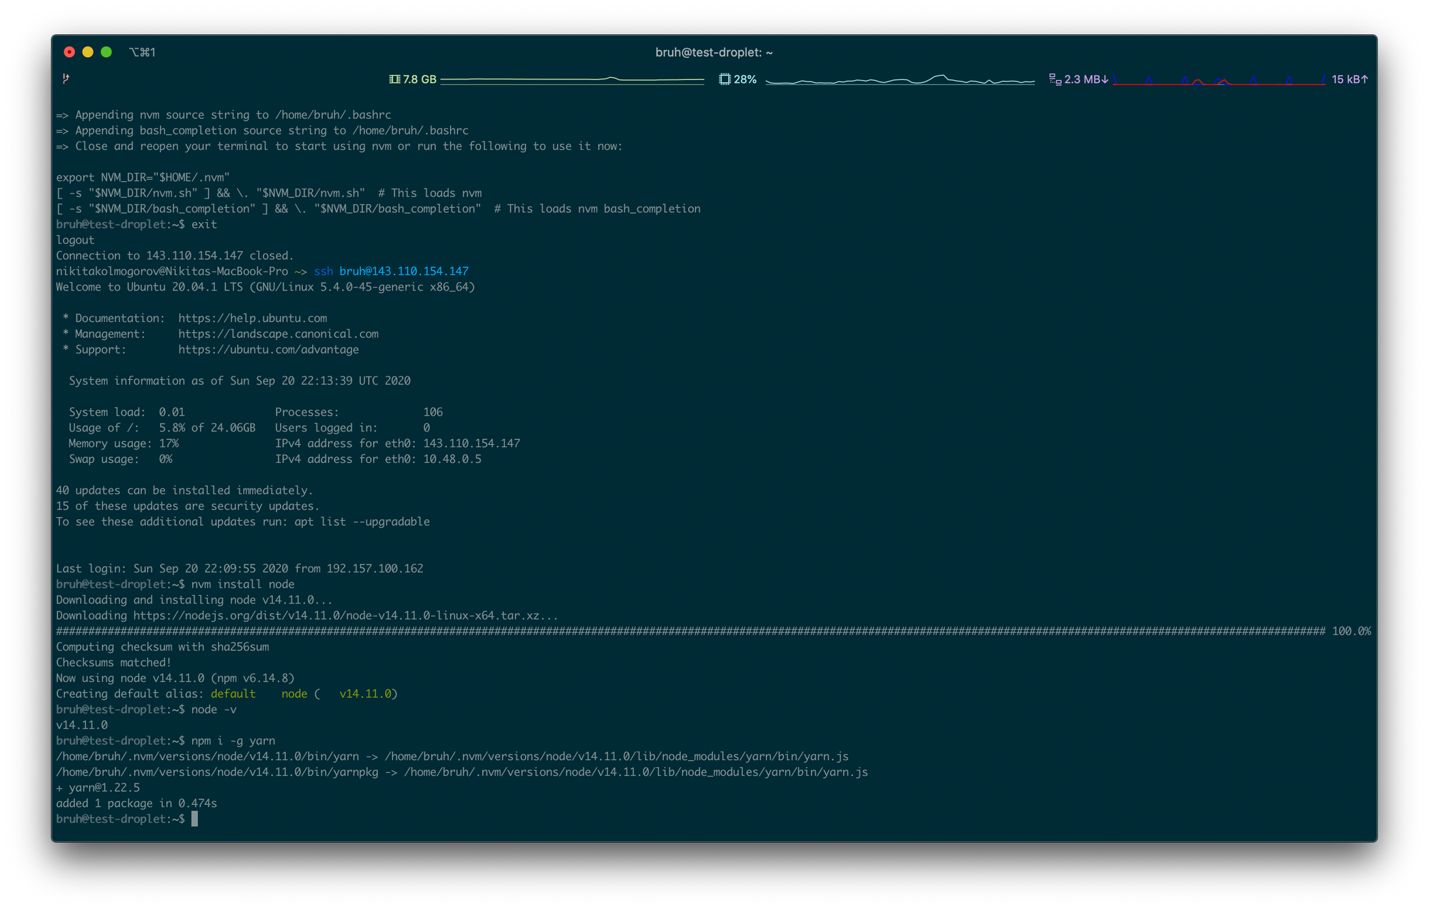The image size is (1429, 910).
Task: Click the block cursor at the shell prompt
Action: pyautogui.click(x=195, y=819)
